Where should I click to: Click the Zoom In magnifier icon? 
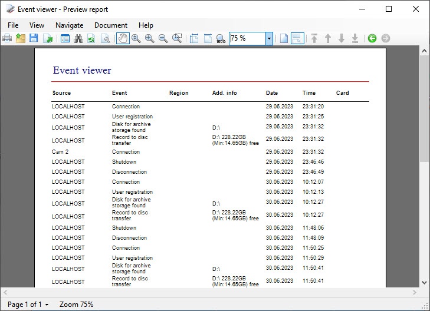pos(150,38)
